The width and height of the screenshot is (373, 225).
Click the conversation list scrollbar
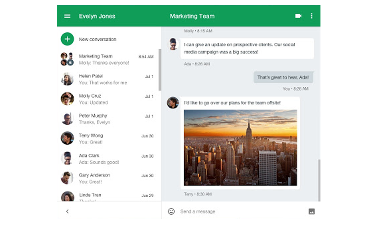[x=160, y=70]
